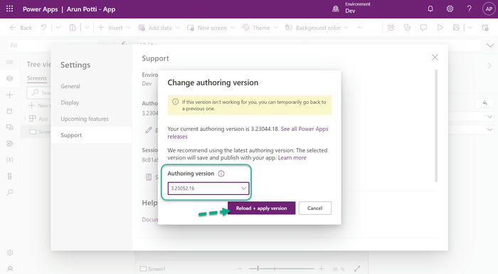Viewport: 498px width, 274px height.
Task: Expand the formula bar chevron
Action: click(490, 46)
